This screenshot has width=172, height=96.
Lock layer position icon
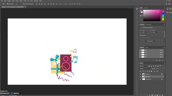tap(147, 71)
